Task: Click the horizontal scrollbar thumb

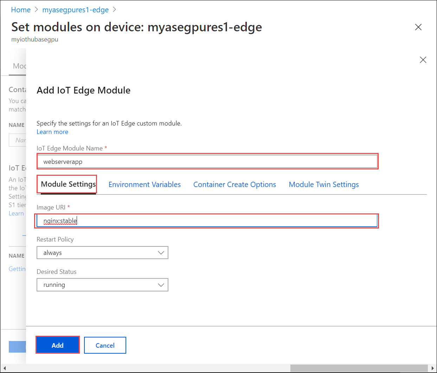Action: click(x=359, y=367)
